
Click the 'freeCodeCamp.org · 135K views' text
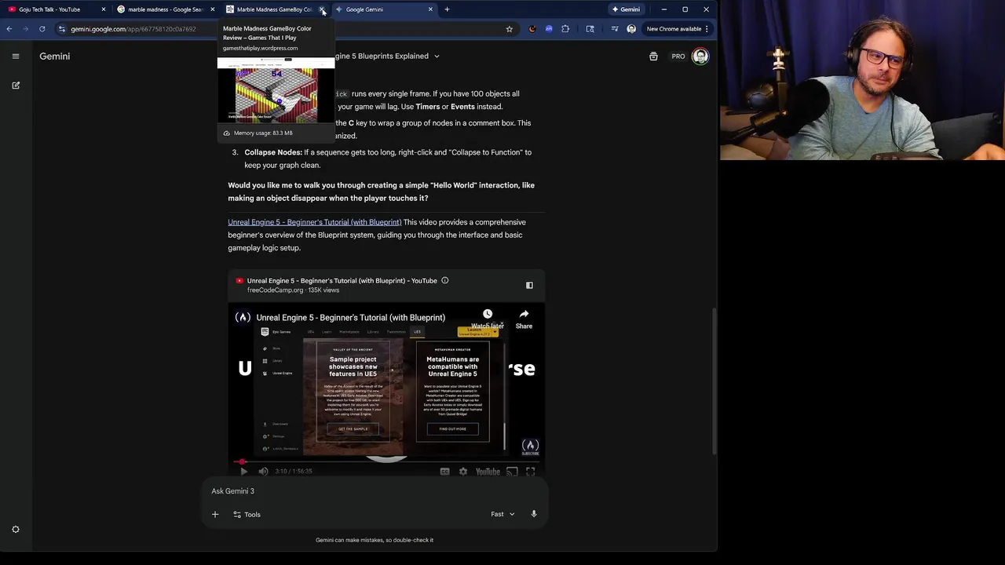293,290
